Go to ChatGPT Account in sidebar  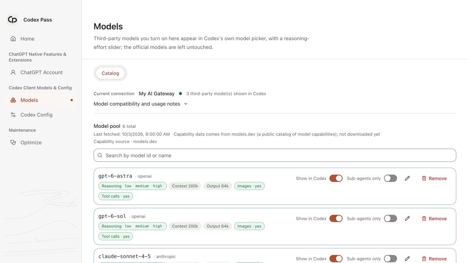(41, 72)
